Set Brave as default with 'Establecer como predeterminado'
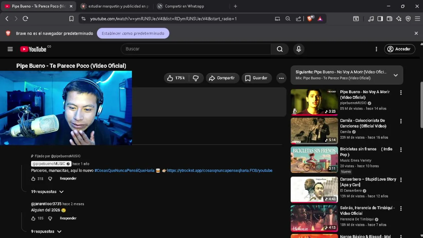The height and width of the screenshot is (238, 423). (x=133, y=33)
